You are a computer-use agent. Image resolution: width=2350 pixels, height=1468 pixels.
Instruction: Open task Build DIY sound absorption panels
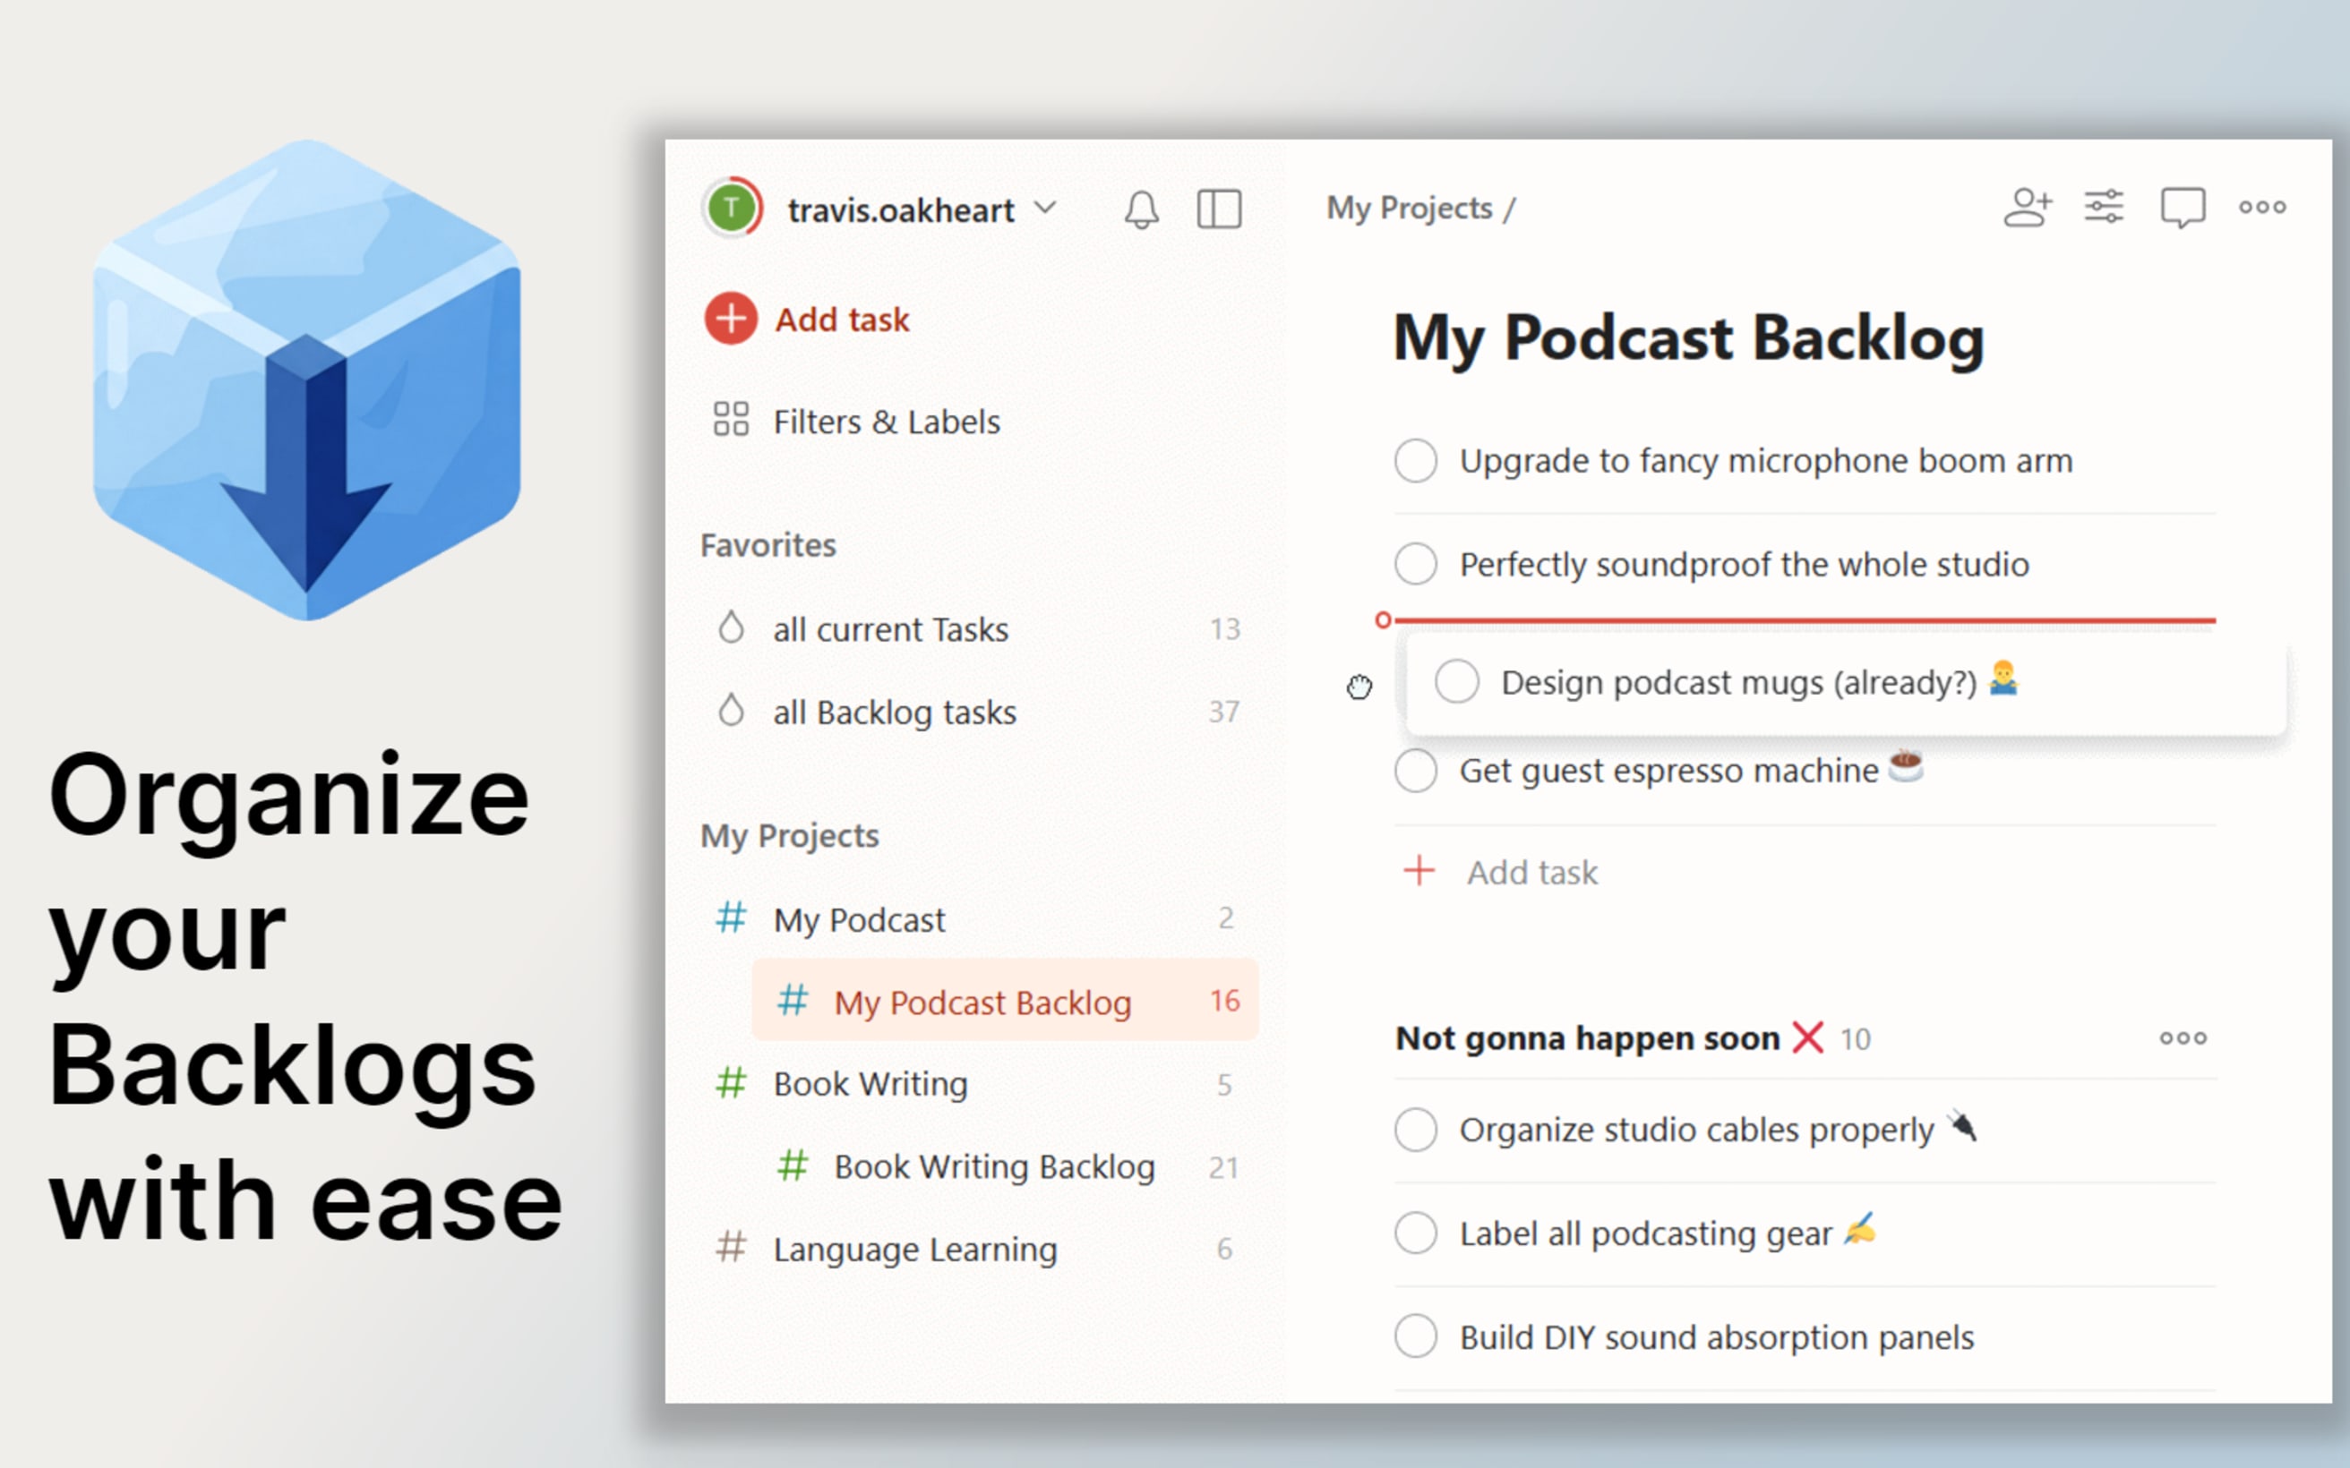click(1717, 1337)
